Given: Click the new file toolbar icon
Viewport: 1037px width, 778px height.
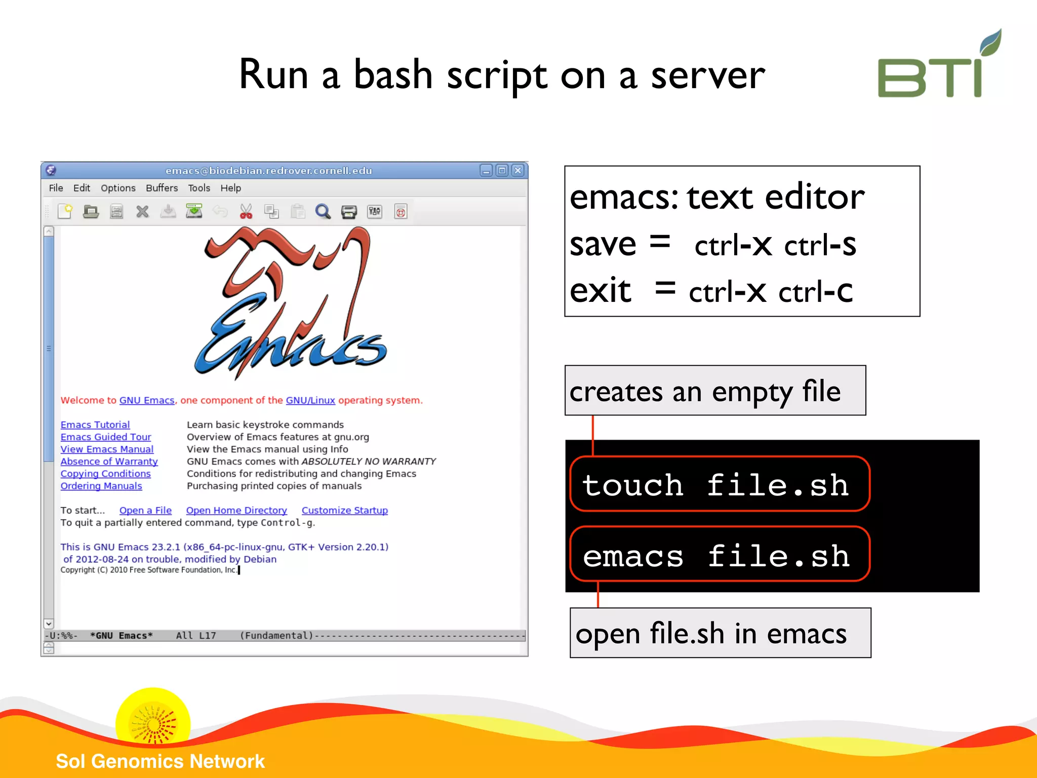Looking at the screenshot, I should click(x=65, y=211).
